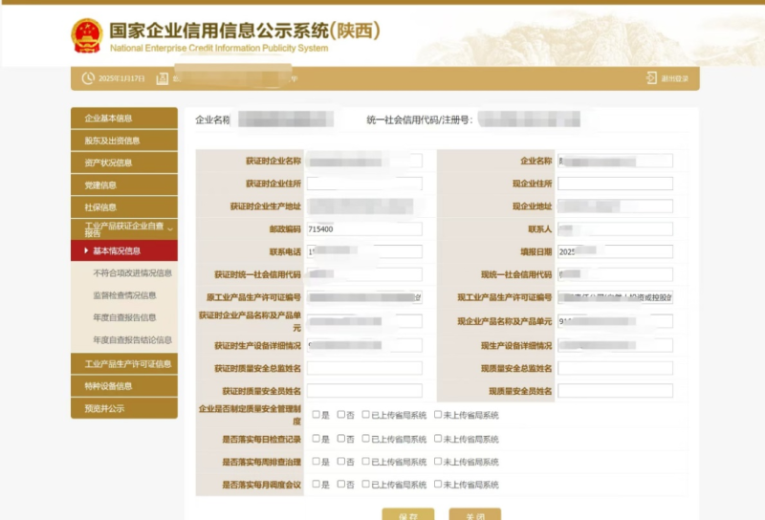Click the 联系电话 input field
This screenshot has width=765, height=520.
364,251
